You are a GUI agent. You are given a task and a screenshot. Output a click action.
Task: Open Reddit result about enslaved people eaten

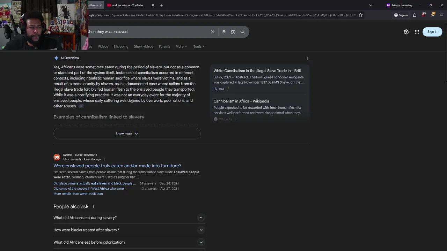(117, 166)
